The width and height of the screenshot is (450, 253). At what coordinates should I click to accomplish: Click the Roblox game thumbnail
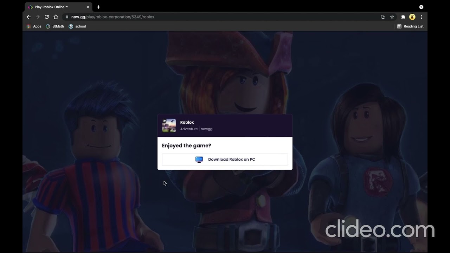[x=169, y=125]
